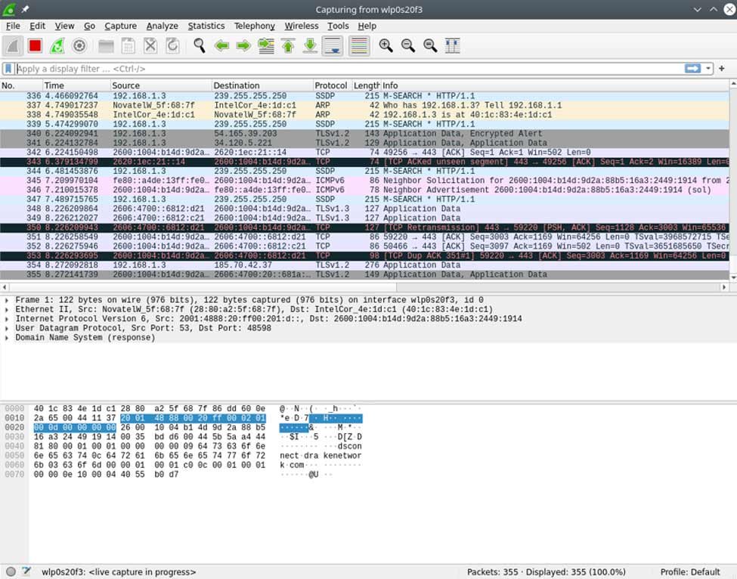The height and width of the screenshot is (579, 737).
Task: Open the Statistics menu
Action: coord(206,26)
